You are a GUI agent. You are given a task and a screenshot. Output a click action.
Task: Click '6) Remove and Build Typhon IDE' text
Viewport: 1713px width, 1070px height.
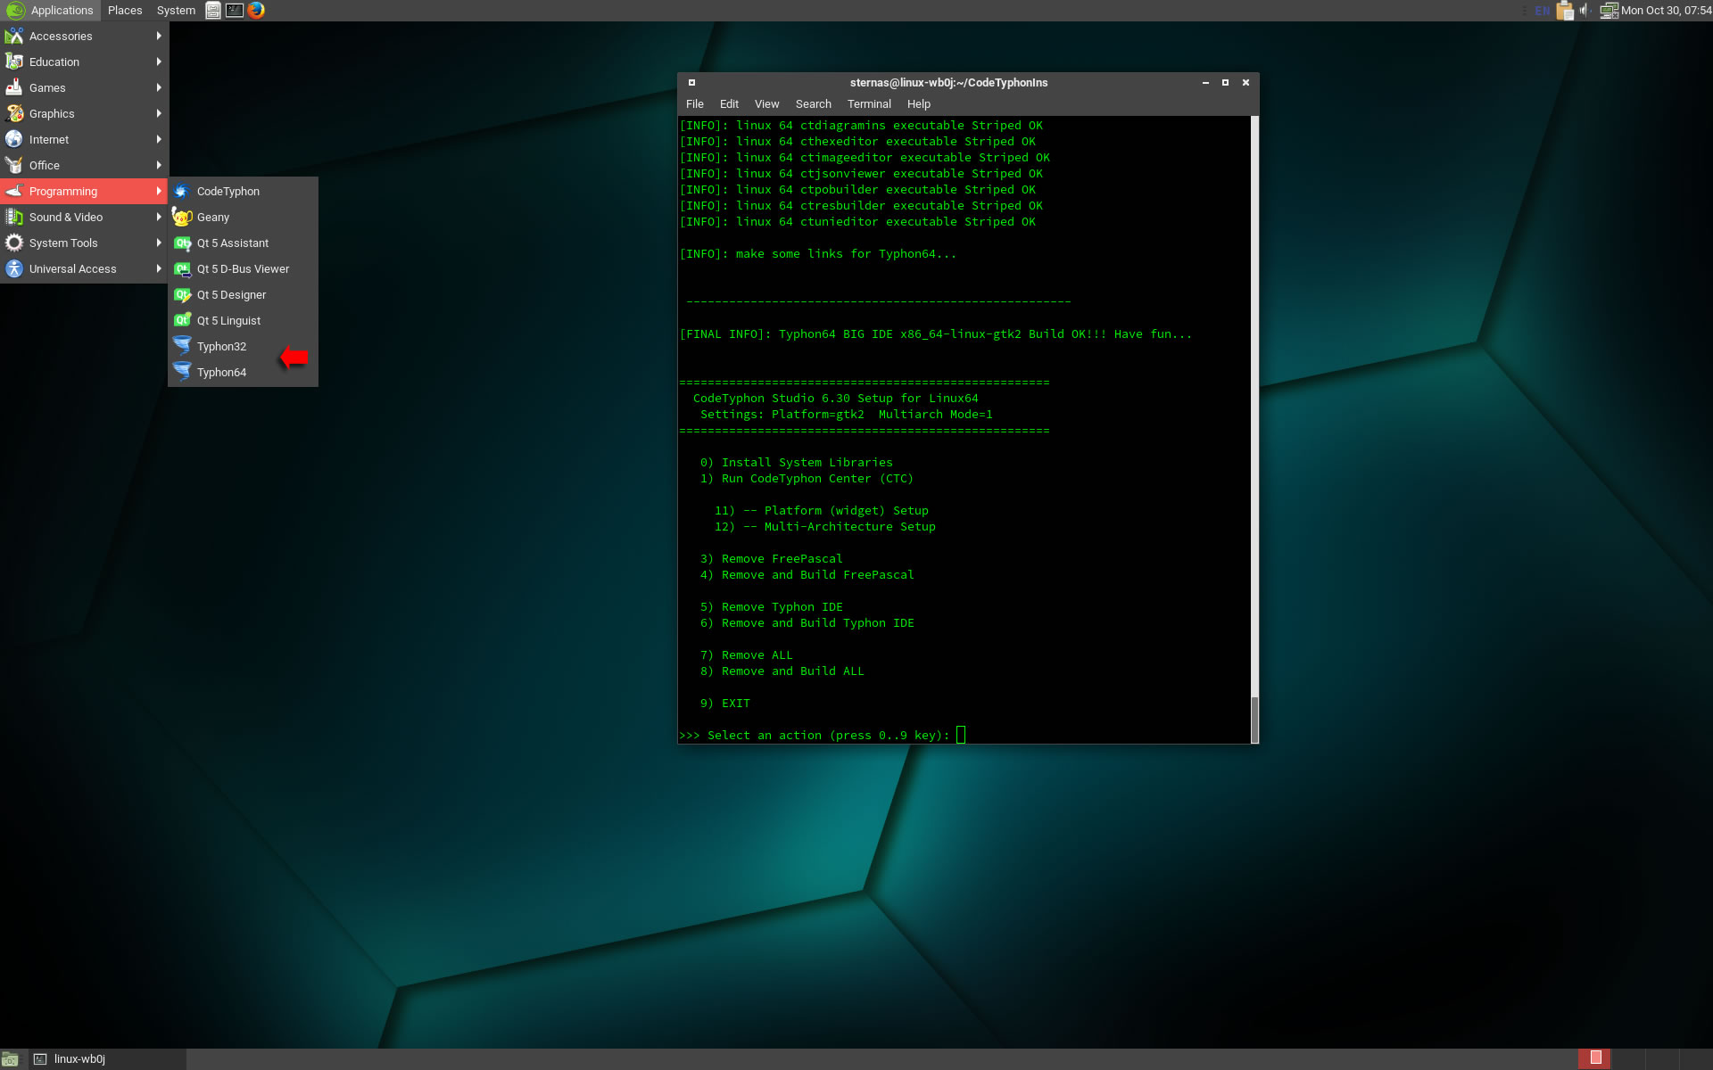click(807, 623)
